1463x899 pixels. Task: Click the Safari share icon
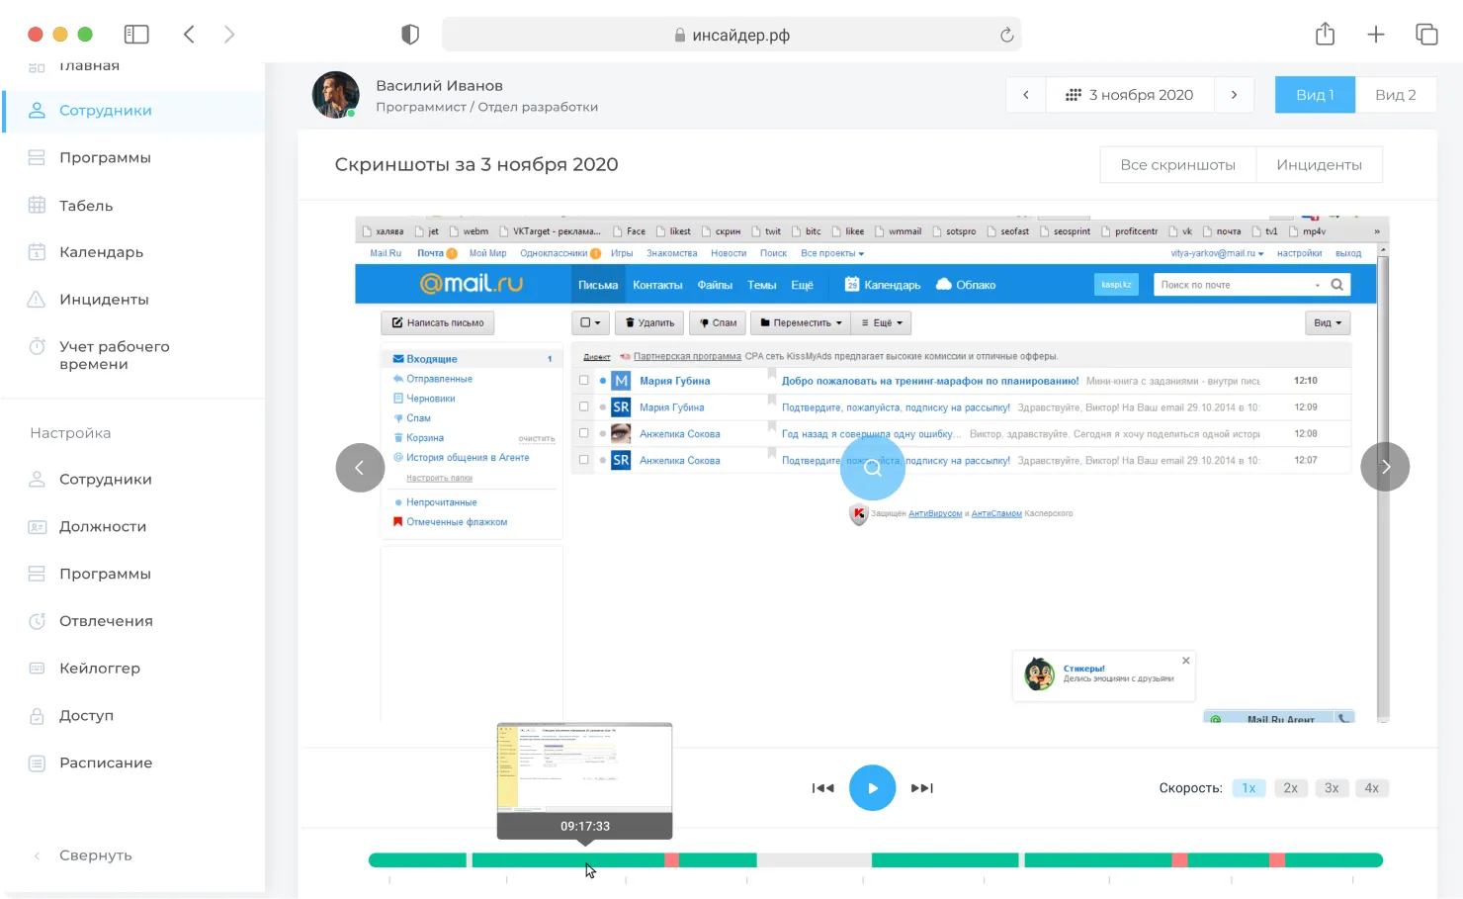tap(1325, 35)
